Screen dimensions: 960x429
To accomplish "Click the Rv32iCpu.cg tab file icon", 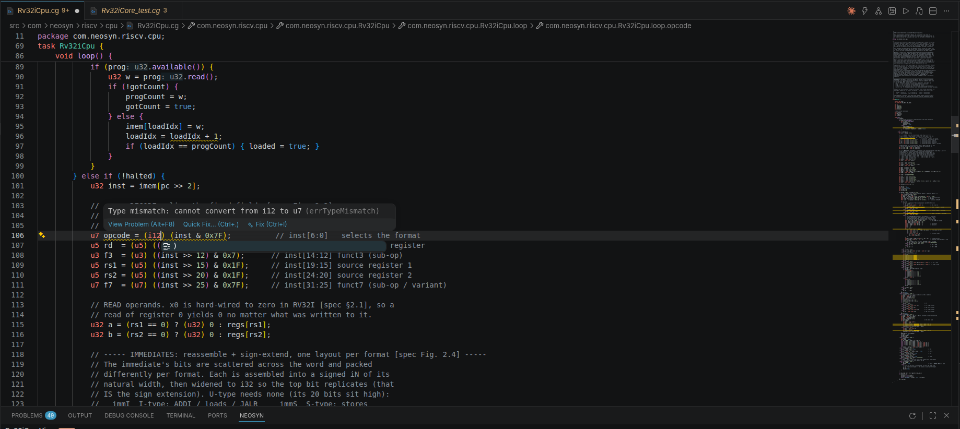I will tap(10, 10).
